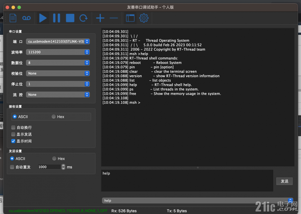Open the baud rate dropdown 115200
Viewport: 301px width, 214px height.
point(58,52)
